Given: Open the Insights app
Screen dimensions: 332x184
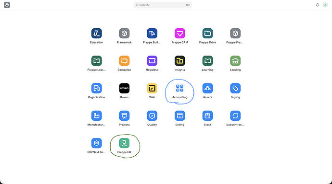Looking at the screenshot, I should tap(180, 61).
